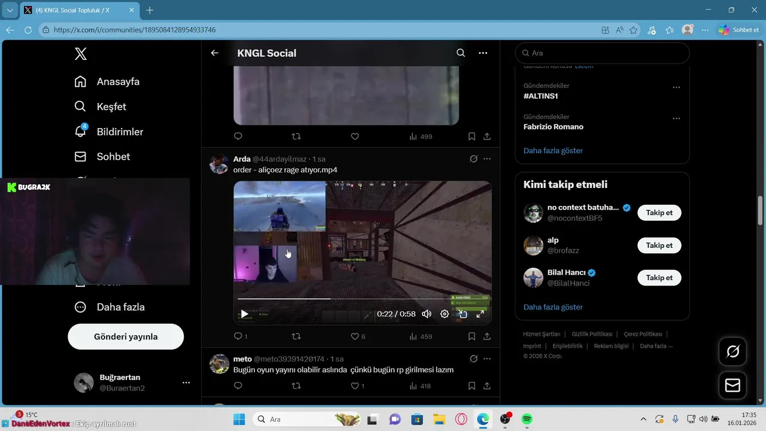Open Sohbet in the sidebar

(x=102, y=156)
